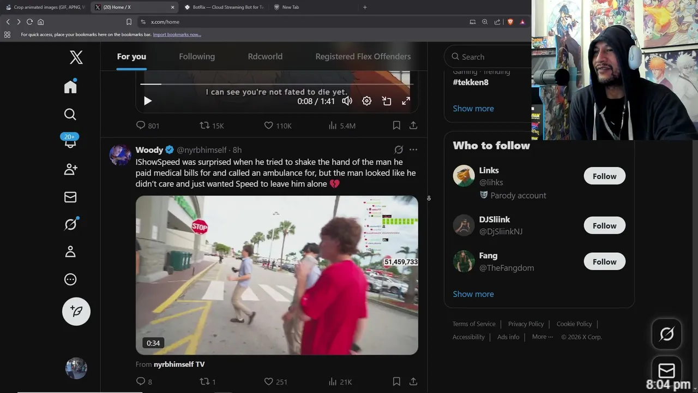The width and height of the screenshot is (698, 393).
Task: Open floating Grok button at bottom right
Action: click(x=666, y=334)
